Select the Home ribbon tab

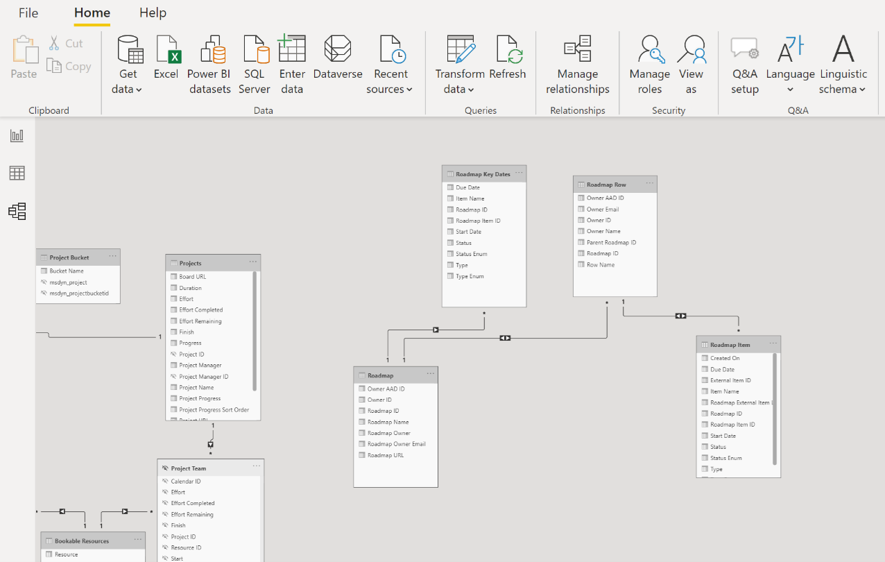point(92,13)
